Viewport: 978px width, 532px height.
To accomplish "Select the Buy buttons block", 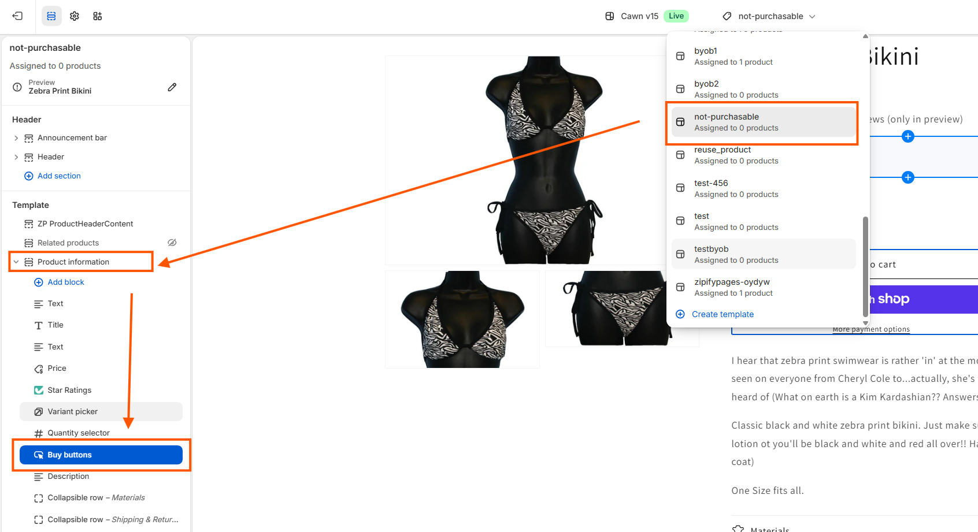I will tap(101, 455).
